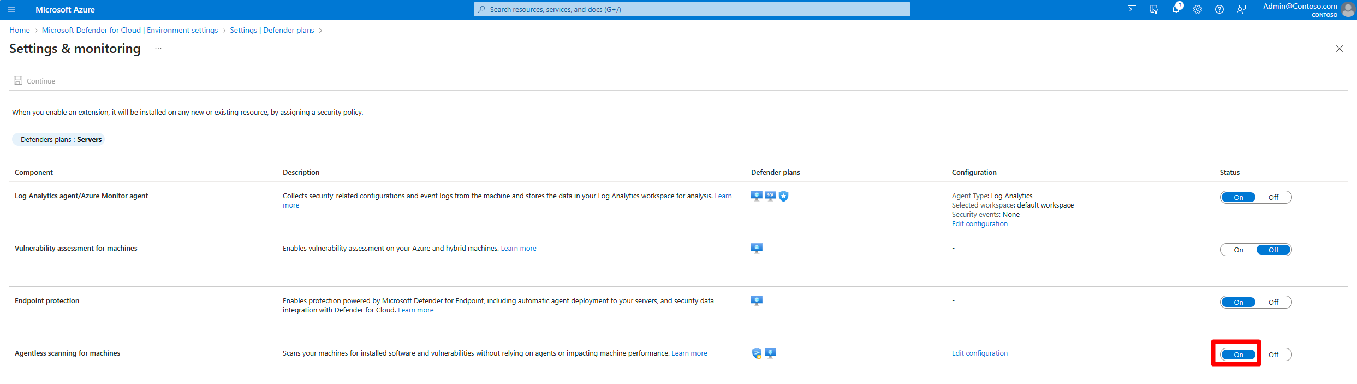This screenshot has height=384, width=1357.
Task: Click 'Agent Type: Log Analytics' text
Action: [992, 196]
